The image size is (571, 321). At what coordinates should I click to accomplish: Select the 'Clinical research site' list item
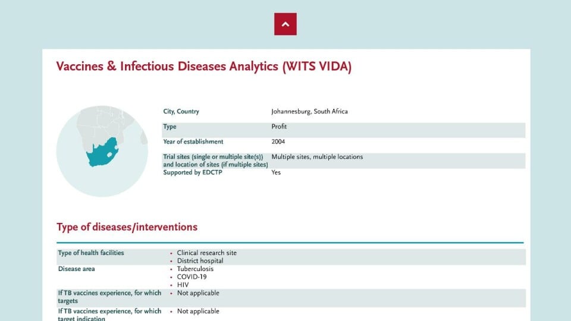tap(207, 253)
